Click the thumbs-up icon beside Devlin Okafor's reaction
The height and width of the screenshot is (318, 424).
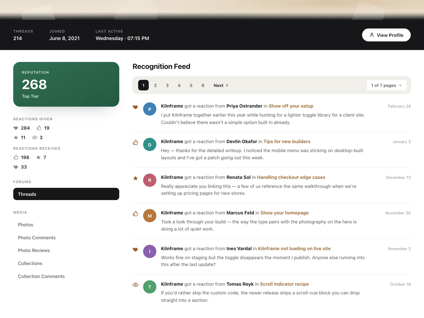pos(135,143)
